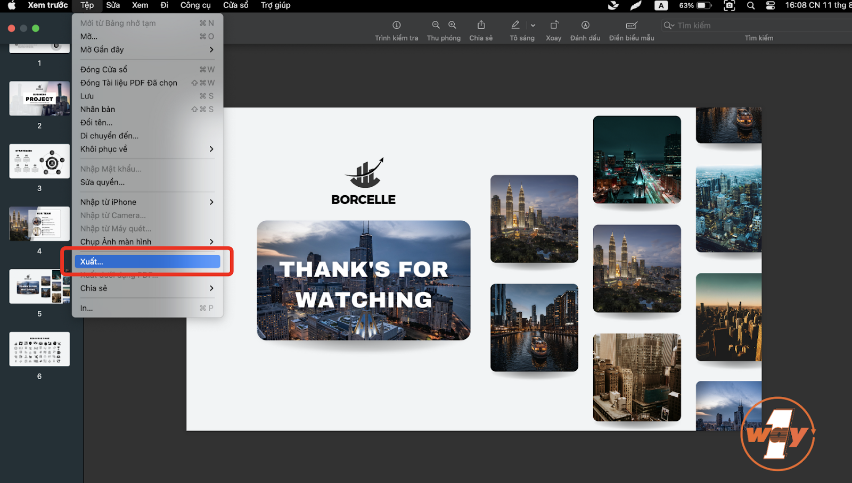
Task: Expand the Mở Gần đây submenu
Action: coord(148,49)
